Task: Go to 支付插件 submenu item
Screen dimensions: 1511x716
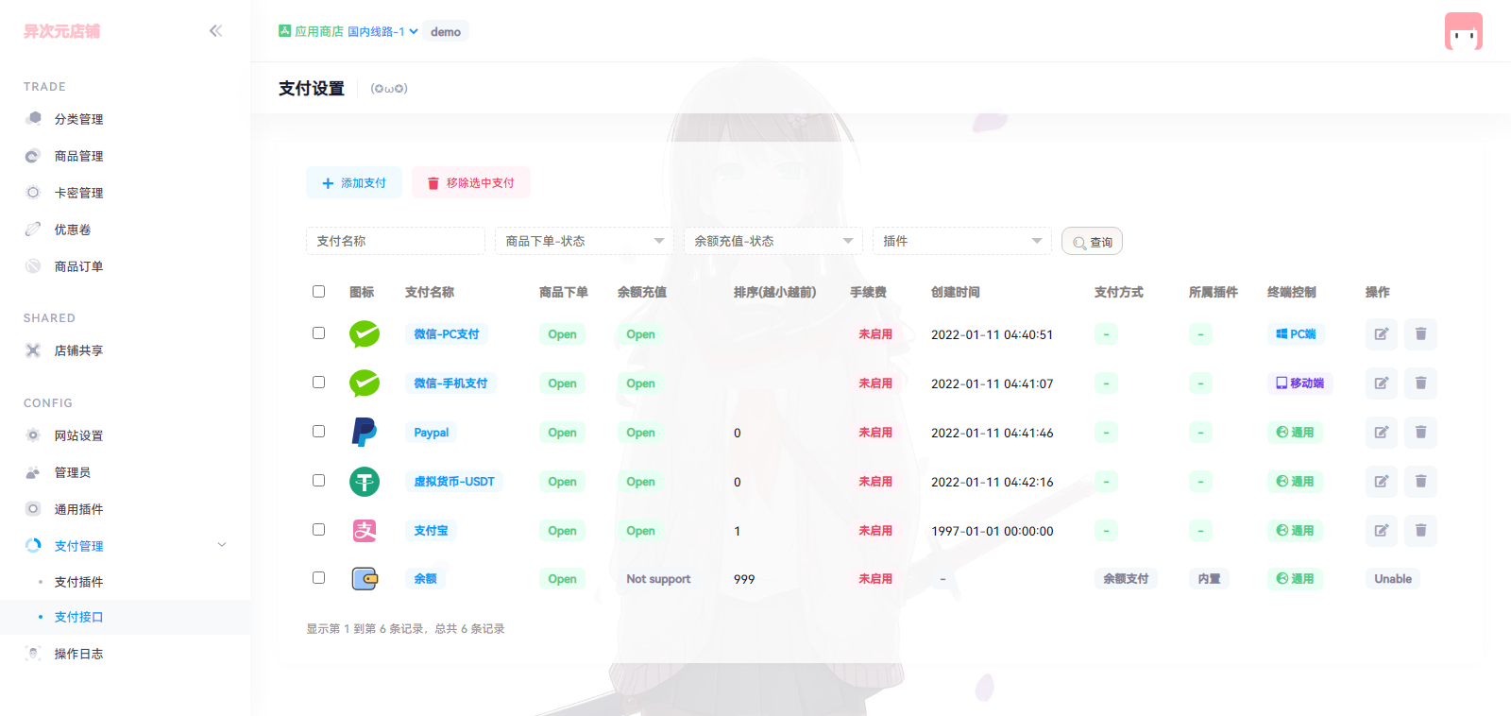Action: 78,582
